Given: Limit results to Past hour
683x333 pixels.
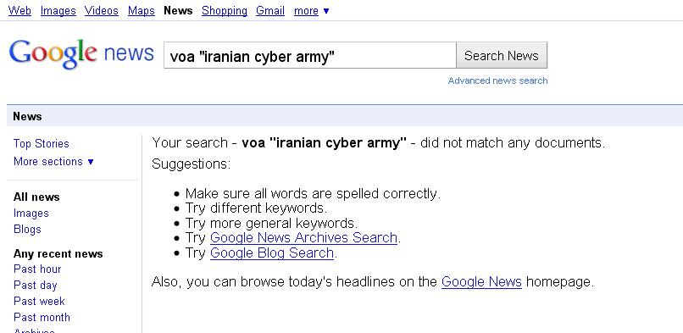Looking at the screenshot, I should point(37,269).
